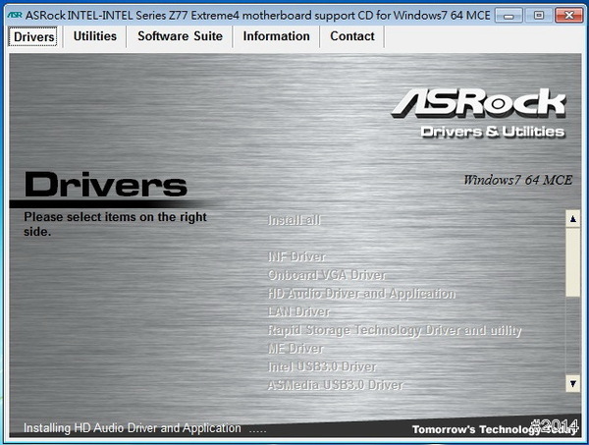Viewport: 589px width, 445px height.
Task: Switch to the Utilities tab
Action: click(94, 36)
